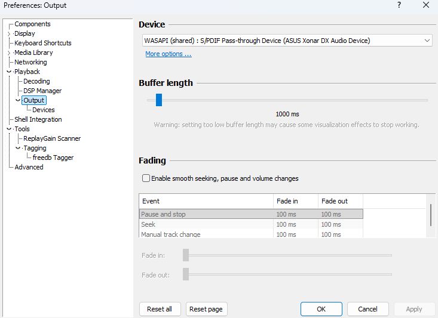438x318 pixels.
Task: Click the Reset page button
Action: 206,309
